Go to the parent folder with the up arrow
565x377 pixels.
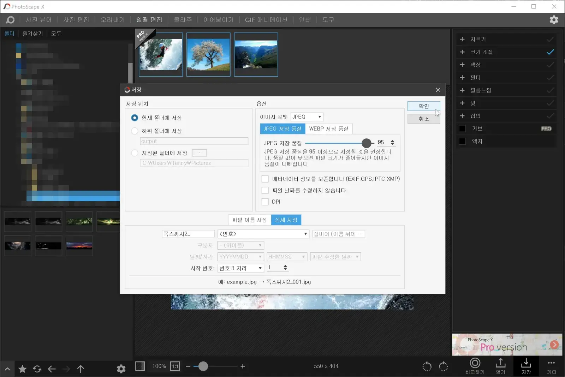coord(81,369)
